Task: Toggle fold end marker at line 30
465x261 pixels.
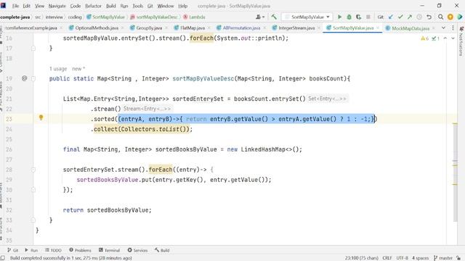Action: point(33,190)
